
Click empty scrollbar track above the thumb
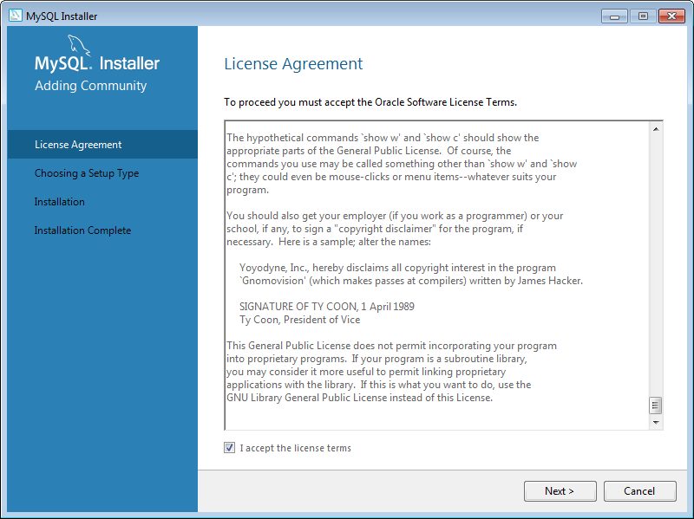pos(656,260)
